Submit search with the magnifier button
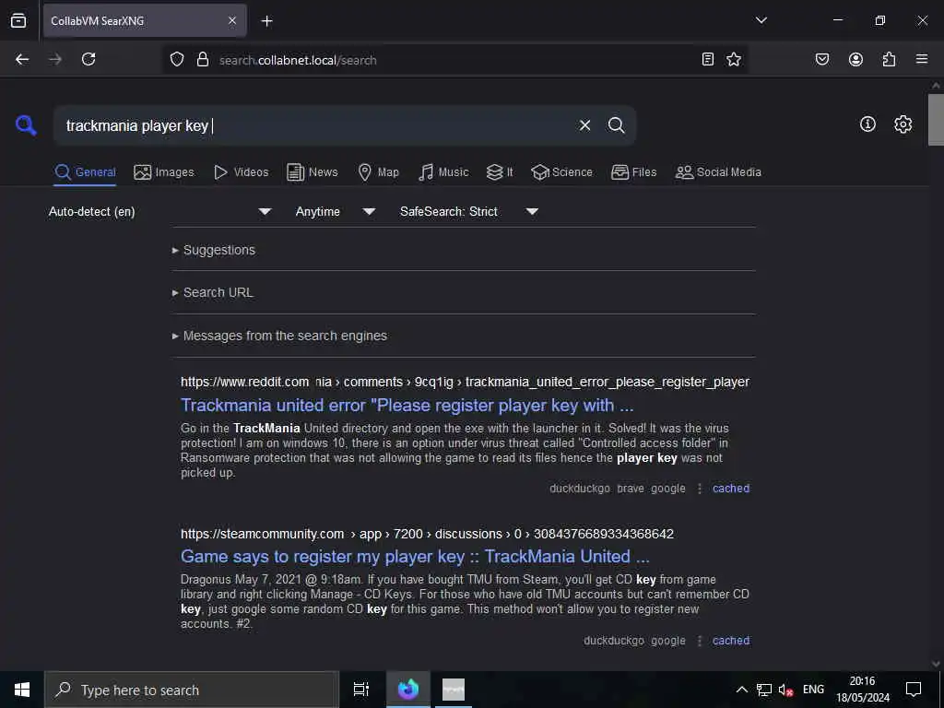Screen dimensions: 944x708 coord(616,125)
